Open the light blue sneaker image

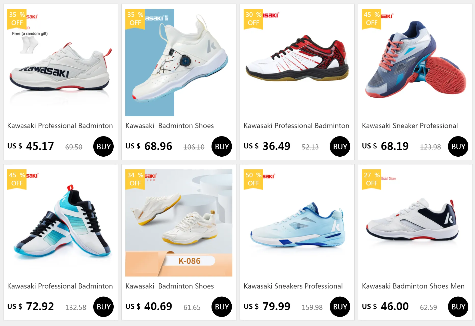[x=297, y=223]
